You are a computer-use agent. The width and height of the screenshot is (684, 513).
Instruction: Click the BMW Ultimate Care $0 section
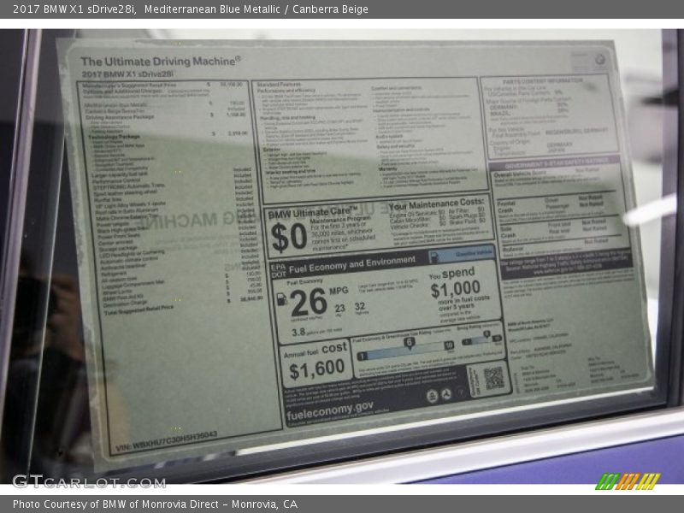point(321,228)
